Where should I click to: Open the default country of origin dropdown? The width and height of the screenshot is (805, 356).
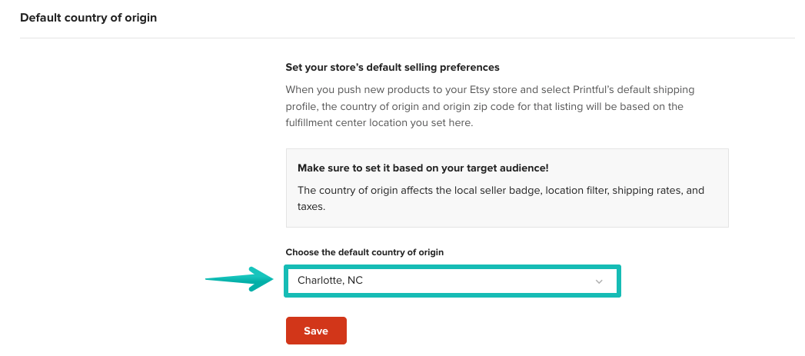452,281
